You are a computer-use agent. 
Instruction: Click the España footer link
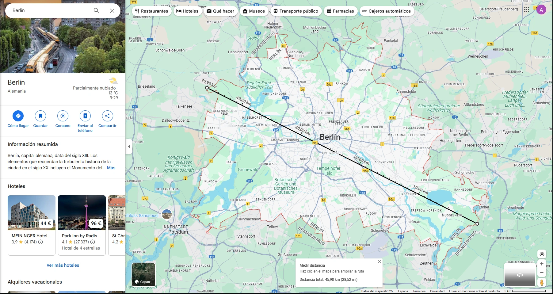pyautogui.click(x=403, y=291)
